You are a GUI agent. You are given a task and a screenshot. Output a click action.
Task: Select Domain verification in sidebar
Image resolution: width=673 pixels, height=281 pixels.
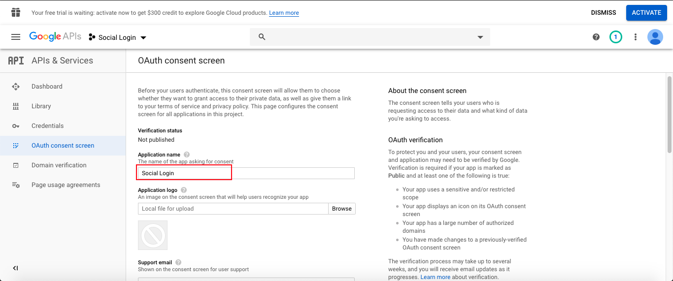[x=59, y=165]
